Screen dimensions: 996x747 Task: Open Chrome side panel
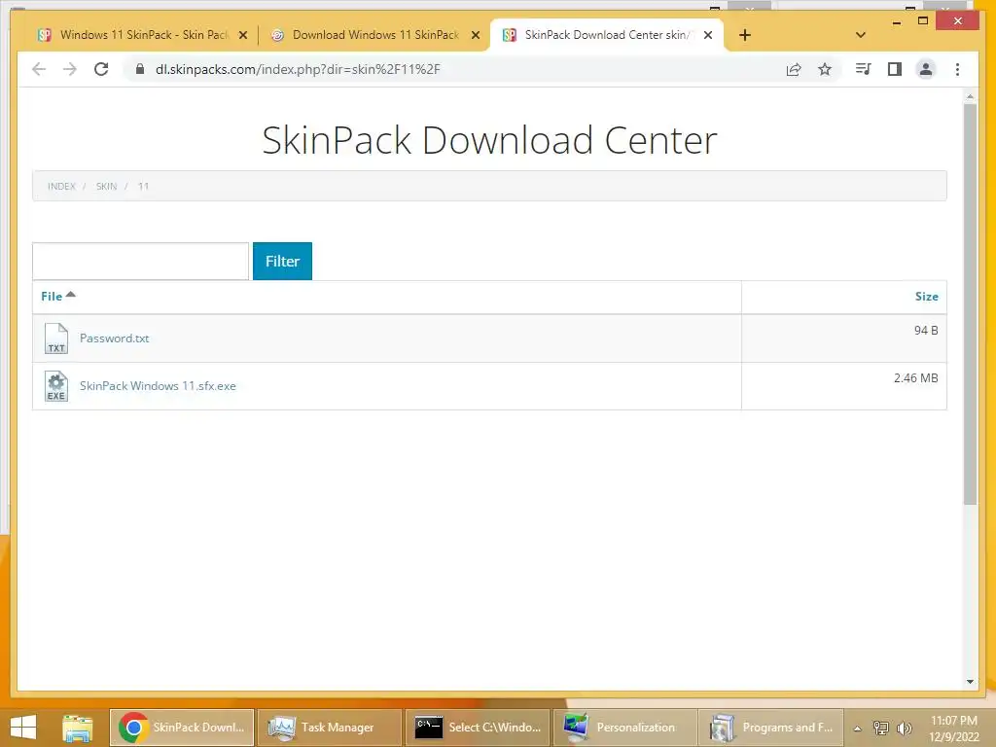895,69
